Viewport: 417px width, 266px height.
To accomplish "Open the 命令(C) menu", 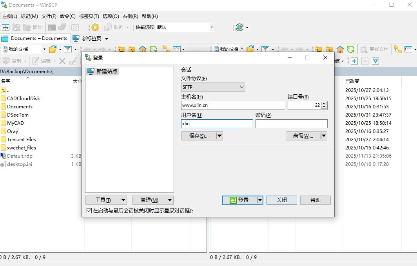I will pyautogui.click(x=68, y=16).
